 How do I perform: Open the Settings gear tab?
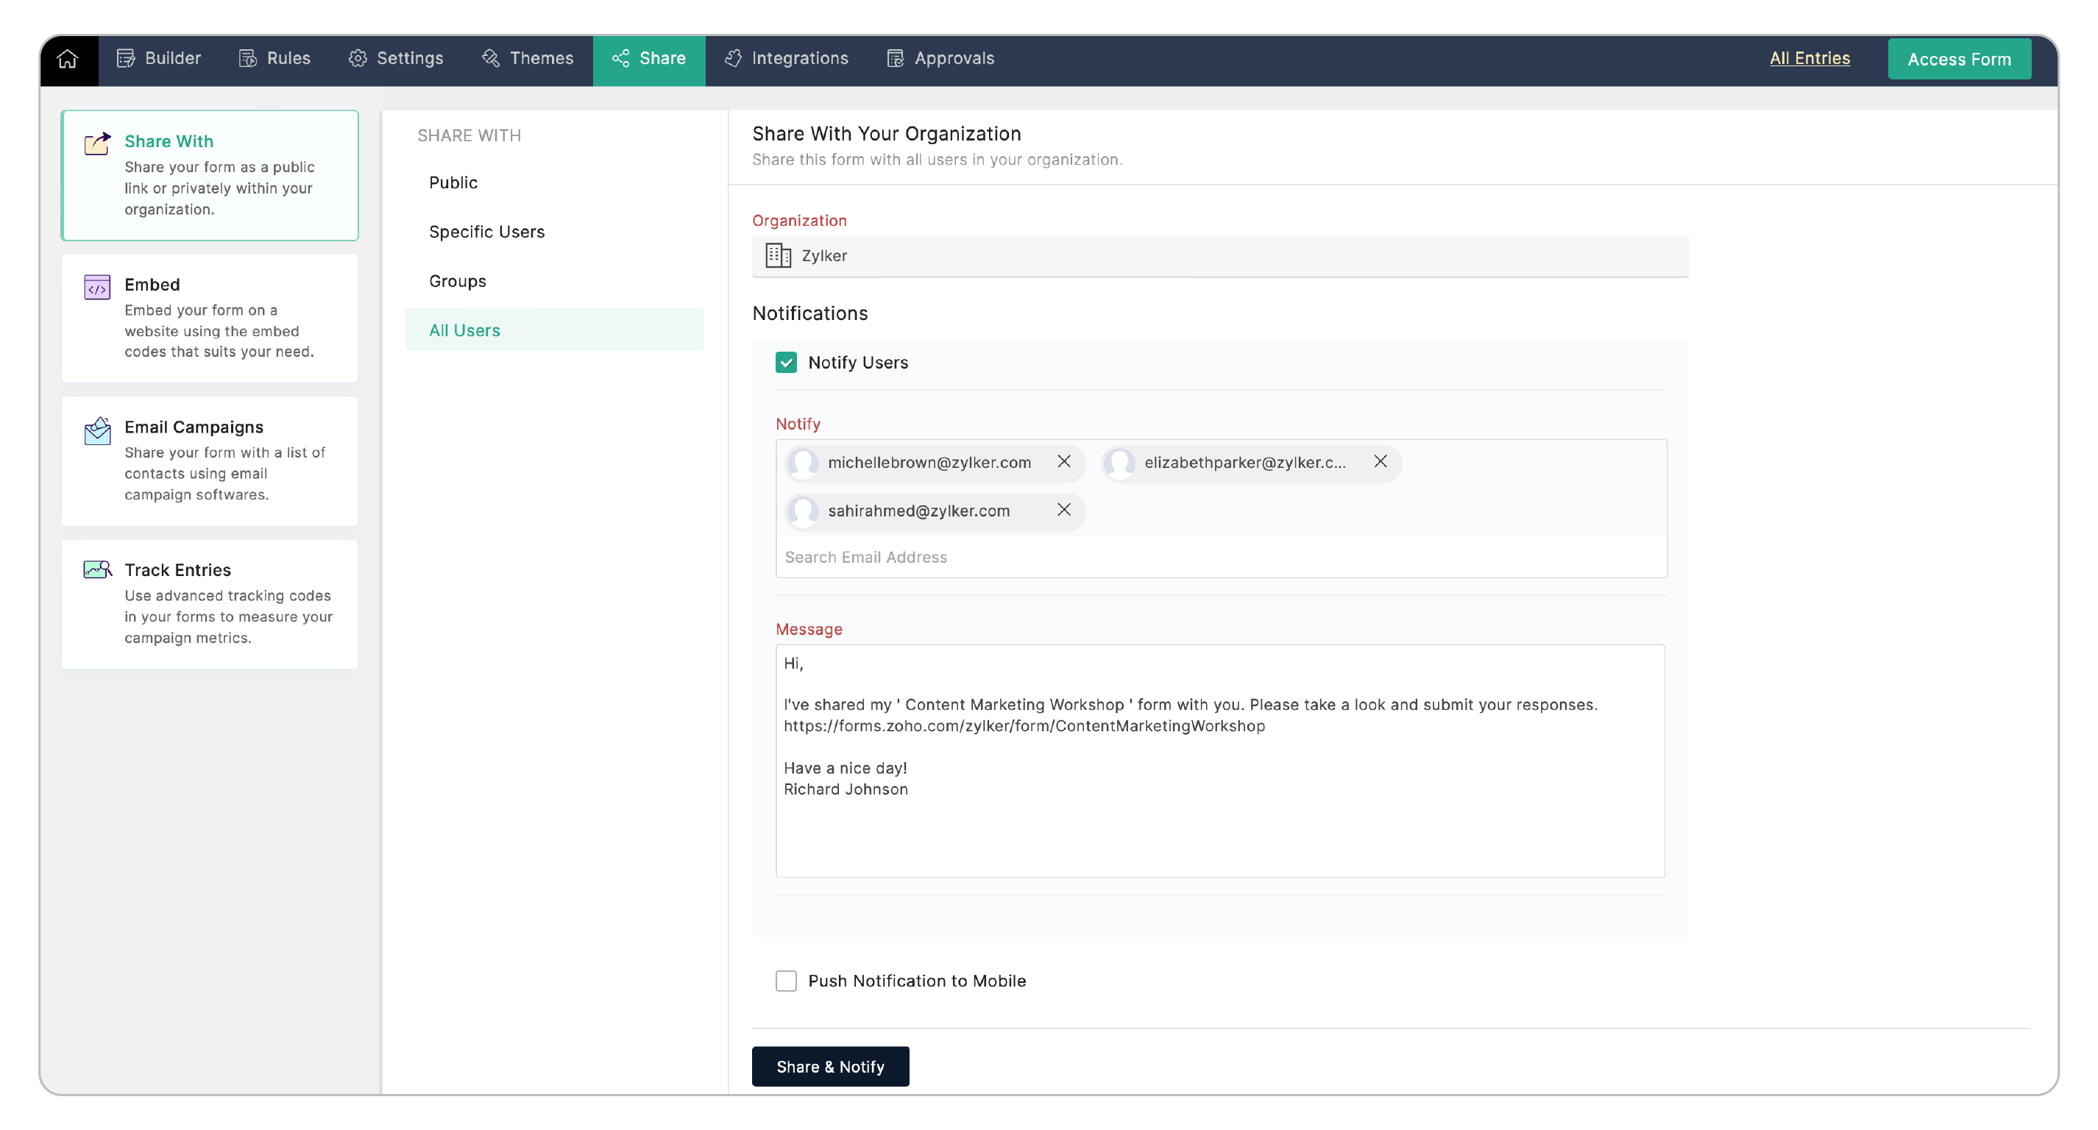[396, 59]
